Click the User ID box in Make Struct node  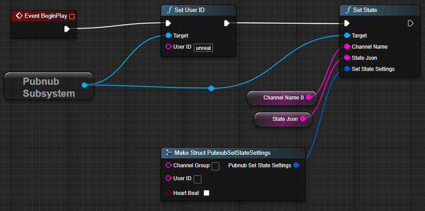point(197,179)
